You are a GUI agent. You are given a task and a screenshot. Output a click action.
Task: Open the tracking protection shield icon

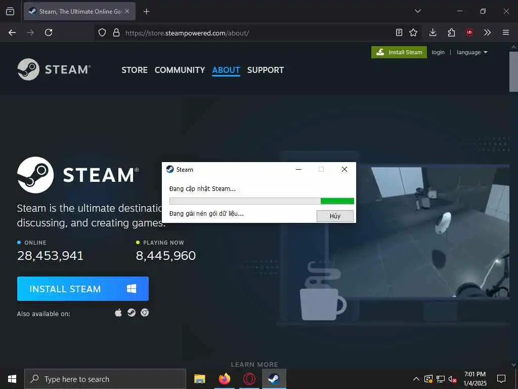click(x=102, y=32)
